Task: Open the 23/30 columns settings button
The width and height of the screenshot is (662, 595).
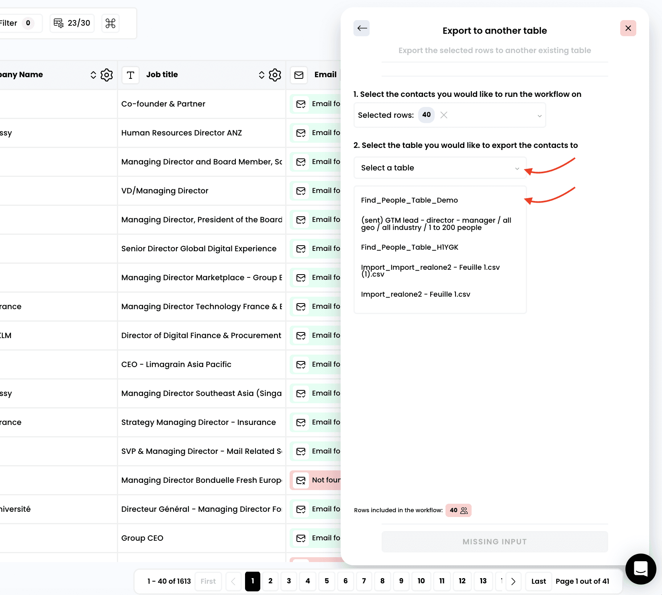Action: point(72,23)
